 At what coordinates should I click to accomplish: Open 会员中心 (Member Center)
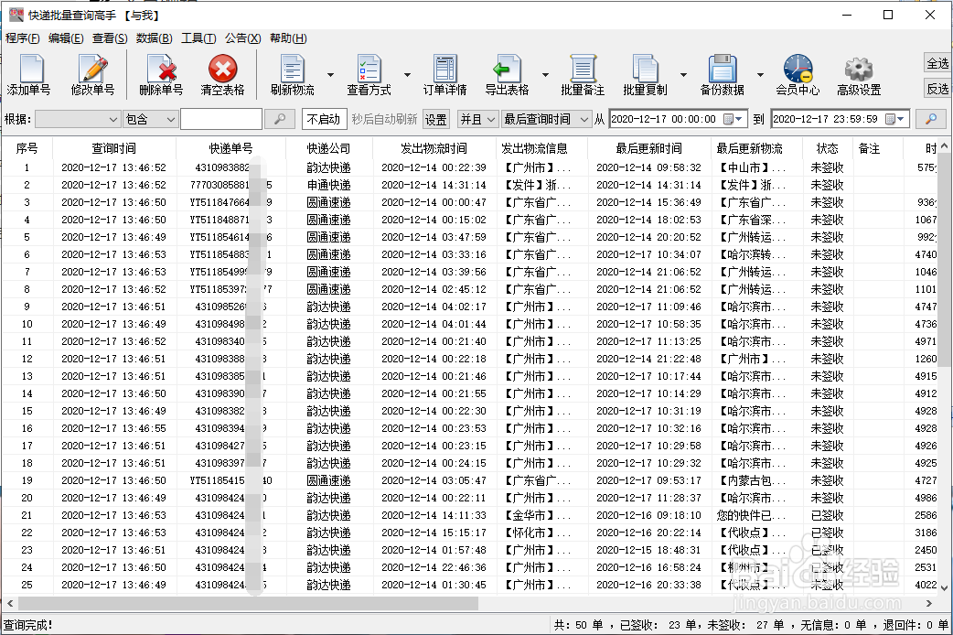click(797, 73)
